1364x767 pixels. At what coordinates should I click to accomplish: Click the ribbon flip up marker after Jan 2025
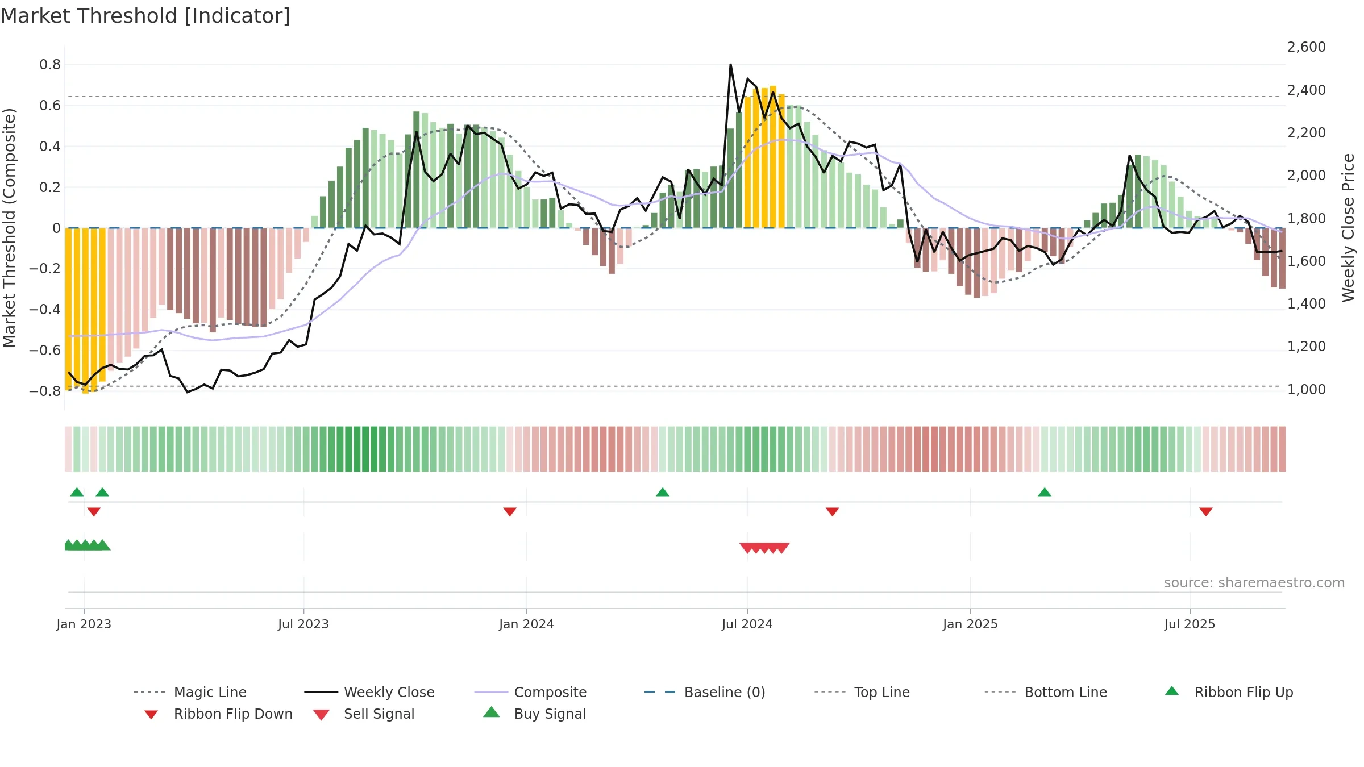[x=1045, y=492]
